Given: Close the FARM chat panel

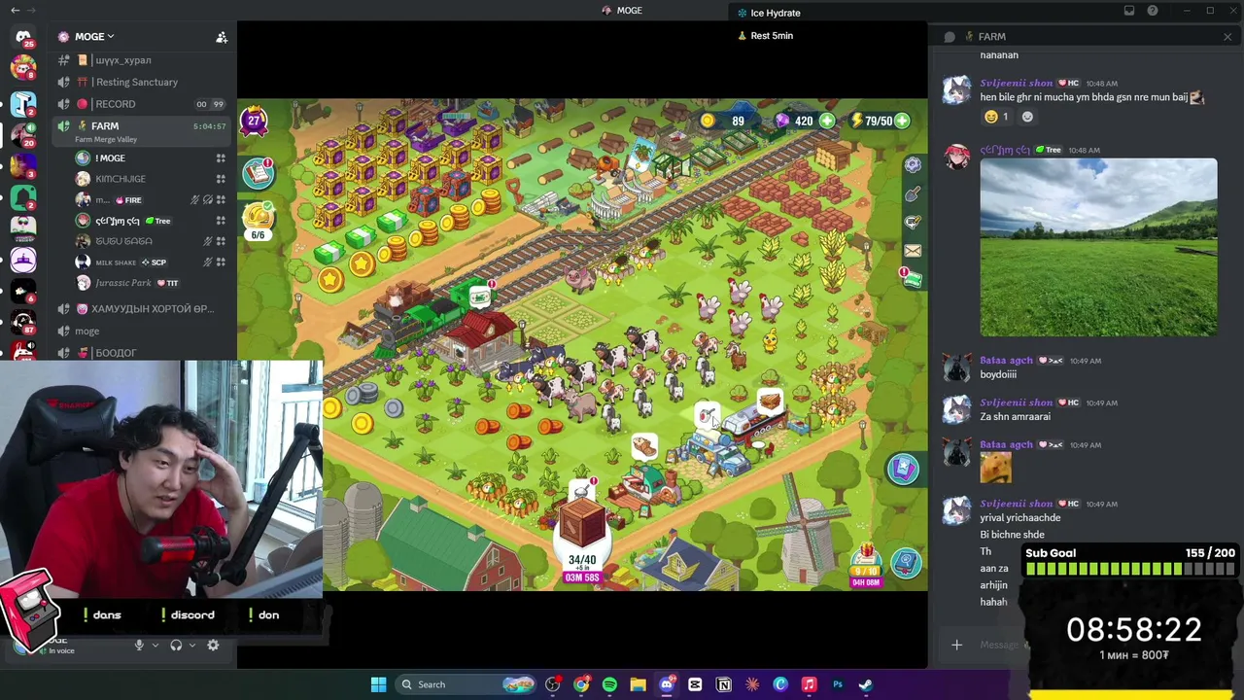Looking at the screenshot, I should point(1227,37).
